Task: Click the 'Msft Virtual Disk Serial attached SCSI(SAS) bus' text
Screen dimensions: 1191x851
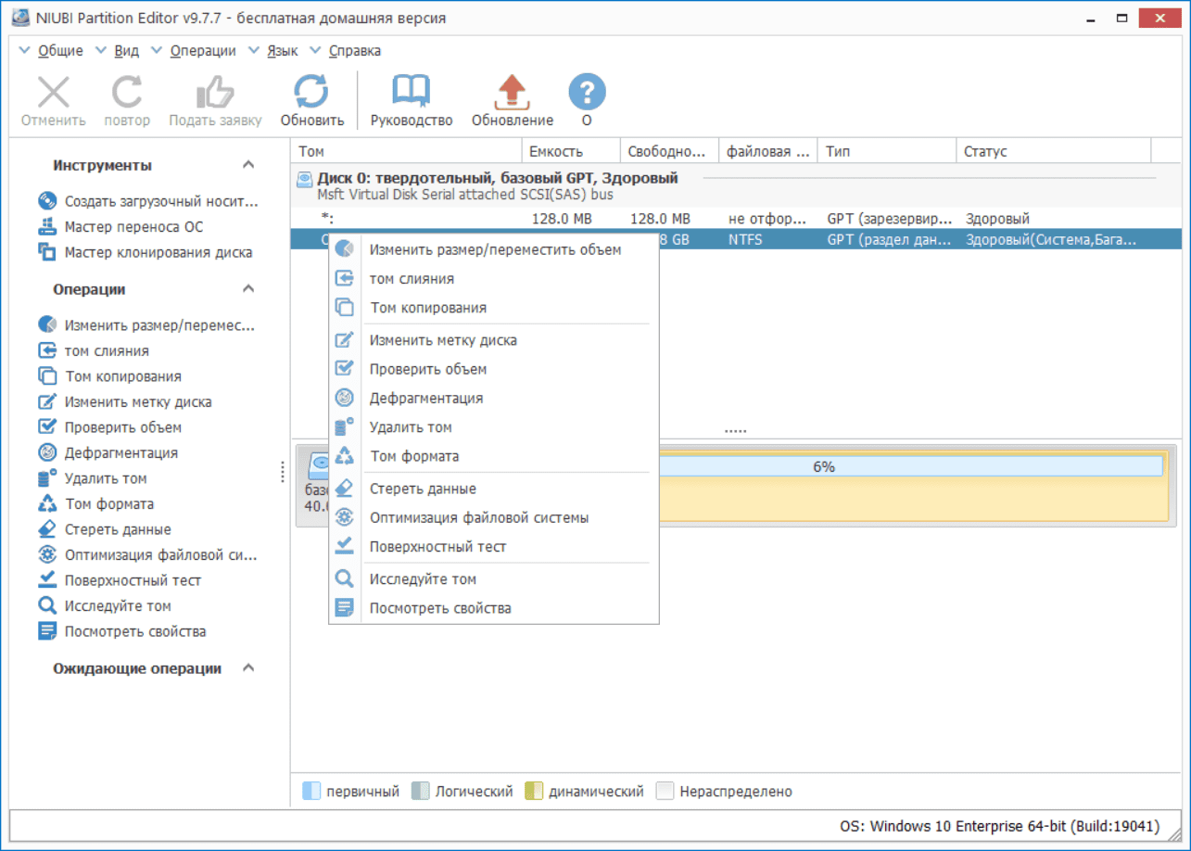Action: [x=465, y=195]
